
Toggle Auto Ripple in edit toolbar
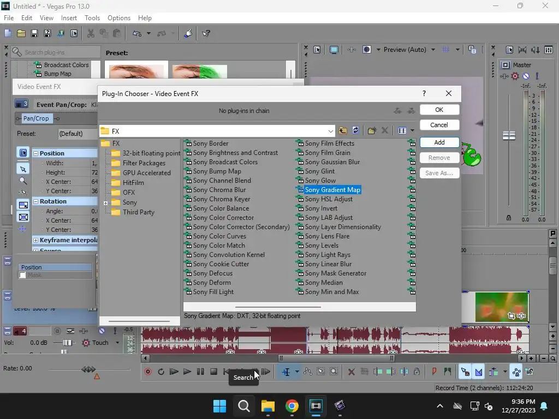[493, 372]
